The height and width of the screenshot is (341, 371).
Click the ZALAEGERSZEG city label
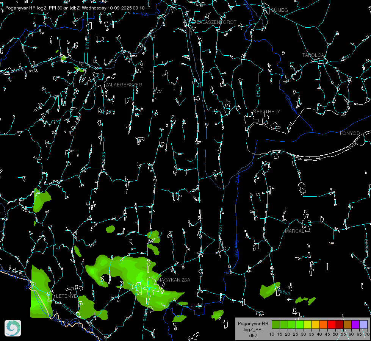[124, 85]
